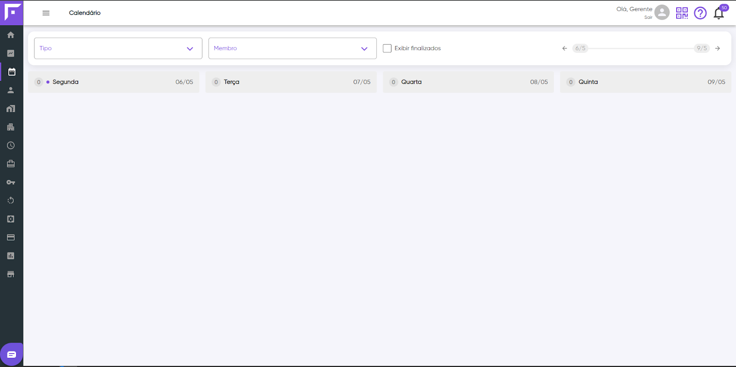Open notifications bell

click(x=719, y=13)
